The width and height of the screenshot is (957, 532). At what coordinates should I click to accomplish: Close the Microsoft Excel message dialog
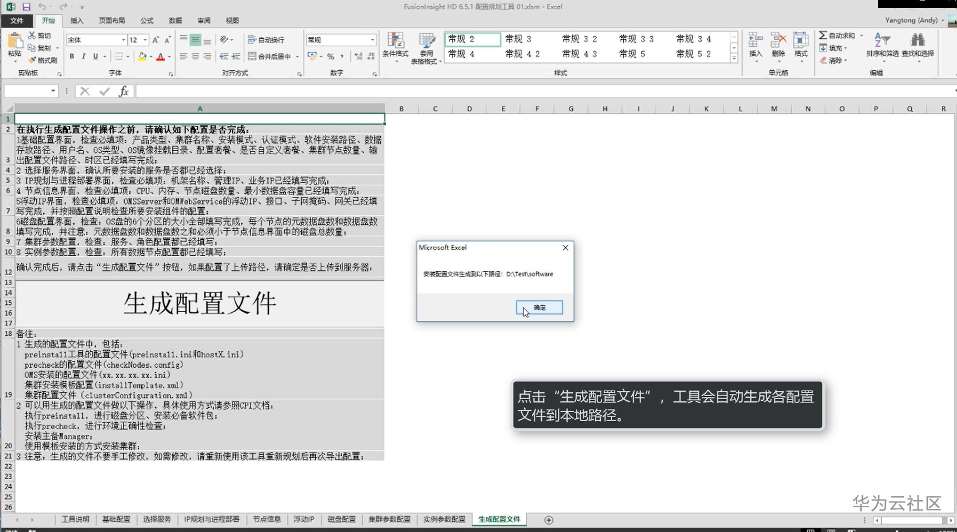pos(565,247)
